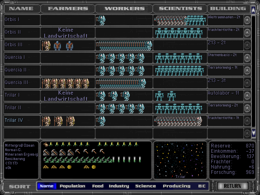
Task: Pick the first scientist on Trilar I
Action: 159,96
